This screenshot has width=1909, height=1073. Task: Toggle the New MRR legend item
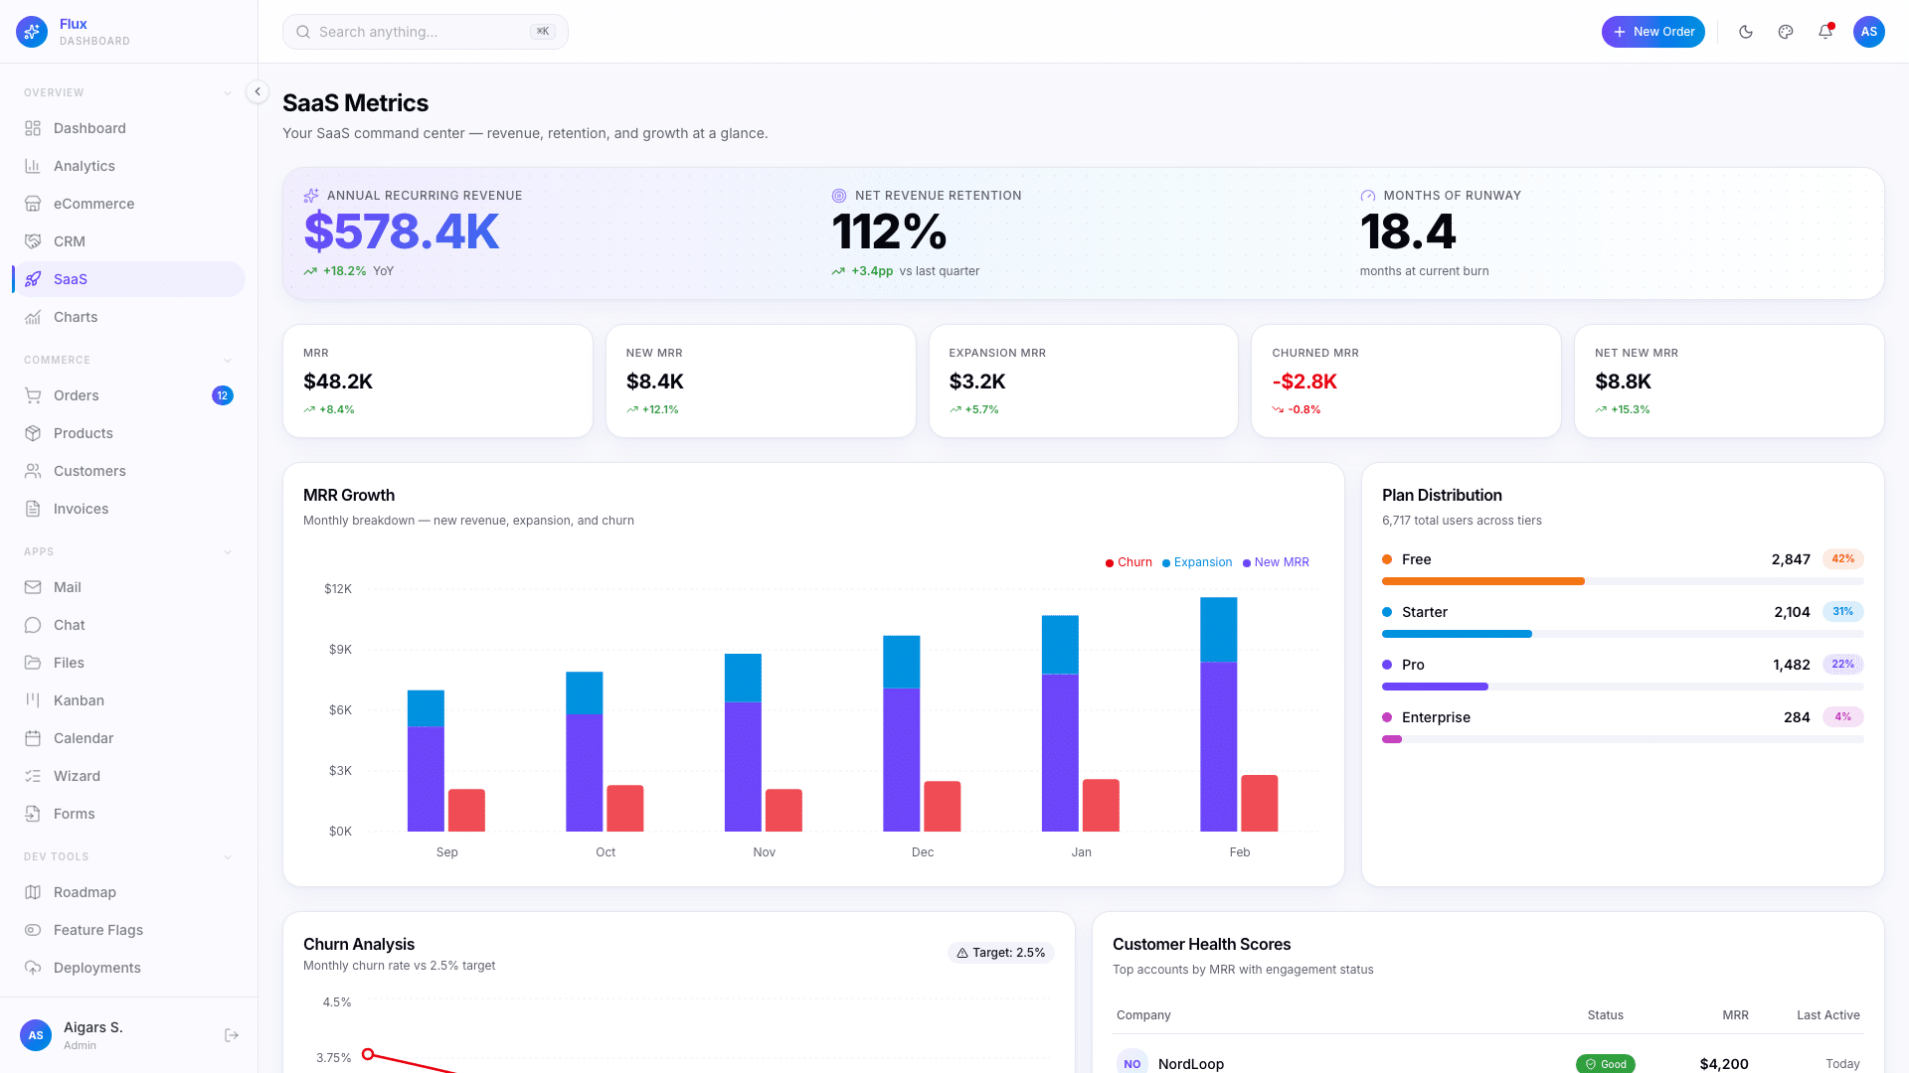(1276, 562)
